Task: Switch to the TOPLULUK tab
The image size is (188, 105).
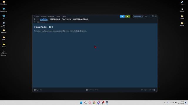Action: pyautogui.click(x=67, y=19)
